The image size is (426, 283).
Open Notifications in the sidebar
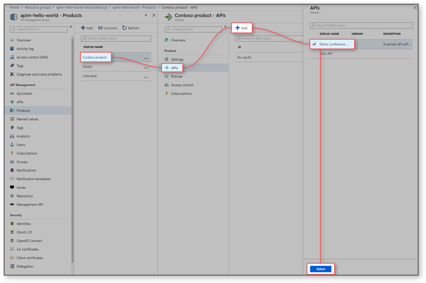pyautogui.click(x=26, y=170)
